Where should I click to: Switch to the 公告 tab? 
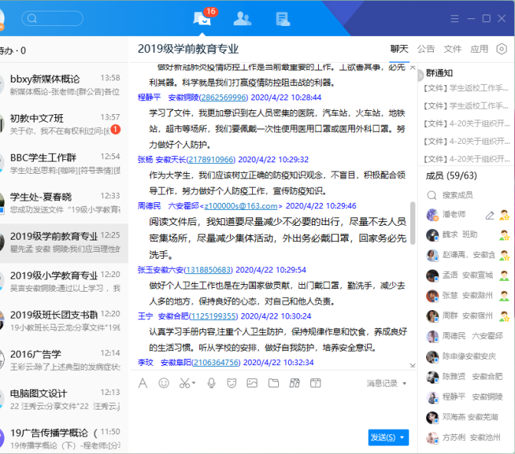coord(425,49)
